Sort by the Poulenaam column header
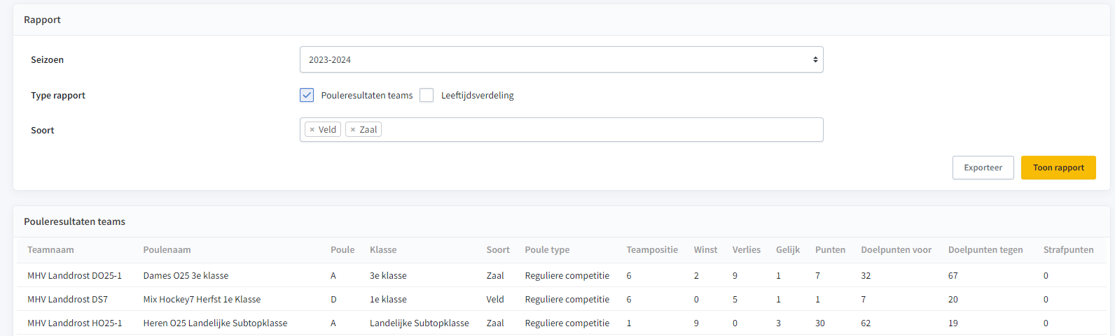This screenshot has width=1115, height=336. [167, 250]
